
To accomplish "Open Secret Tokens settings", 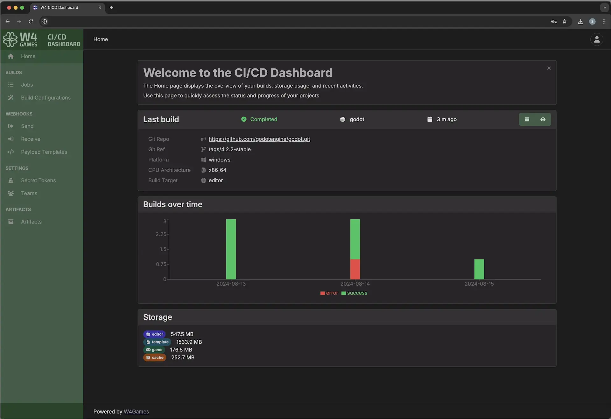I will click(38, 180).
